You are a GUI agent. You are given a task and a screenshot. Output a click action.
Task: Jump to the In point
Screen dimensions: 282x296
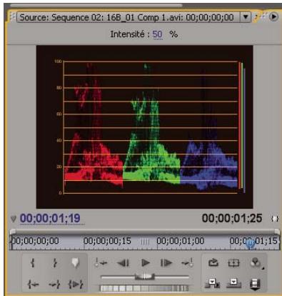pos(33,284)
